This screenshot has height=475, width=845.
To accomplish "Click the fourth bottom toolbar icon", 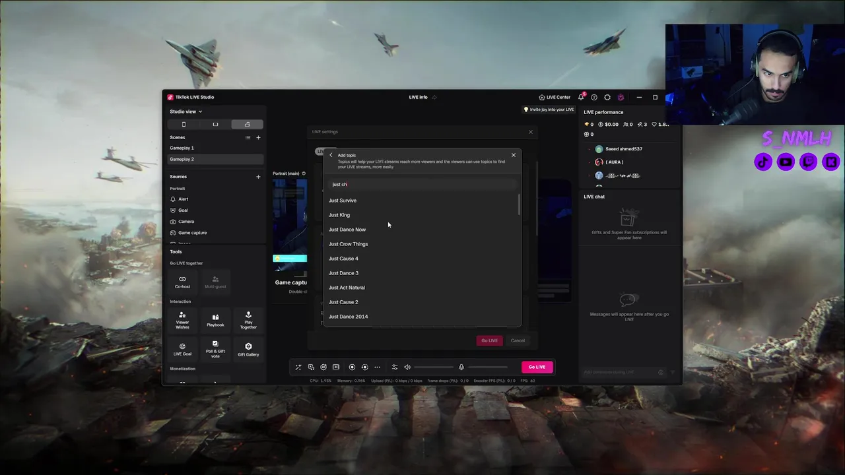I will coord(336,367).
